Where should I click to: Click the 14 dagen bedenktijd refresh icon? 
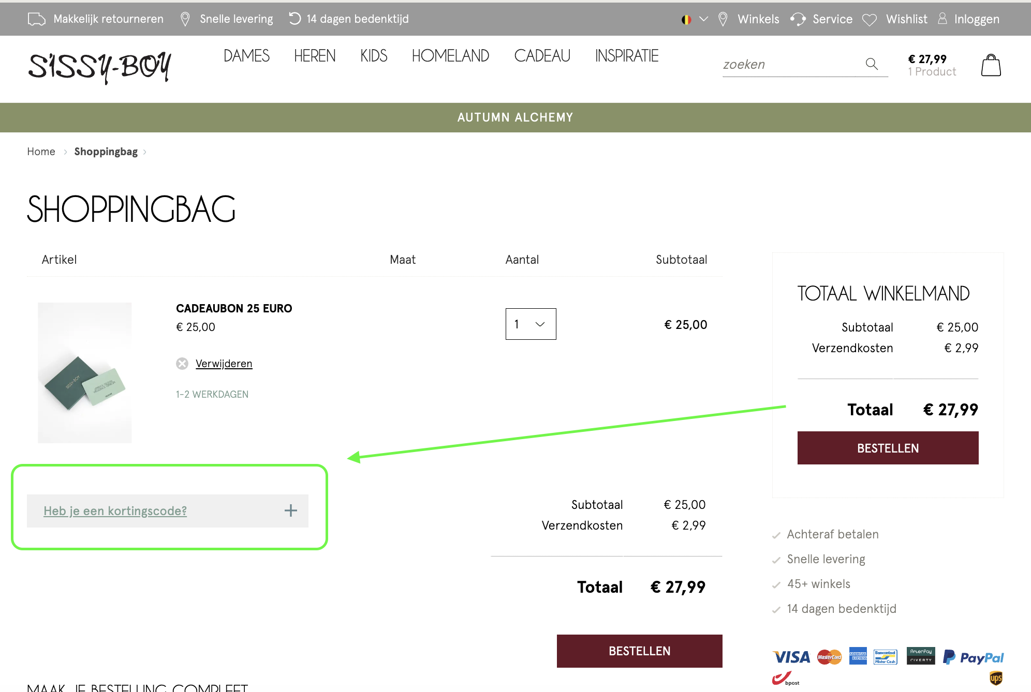(294, 19)
